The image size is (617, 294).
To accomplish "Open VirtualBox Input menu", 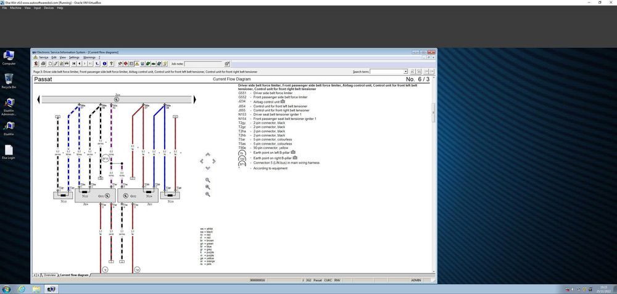I will [38, 8].
